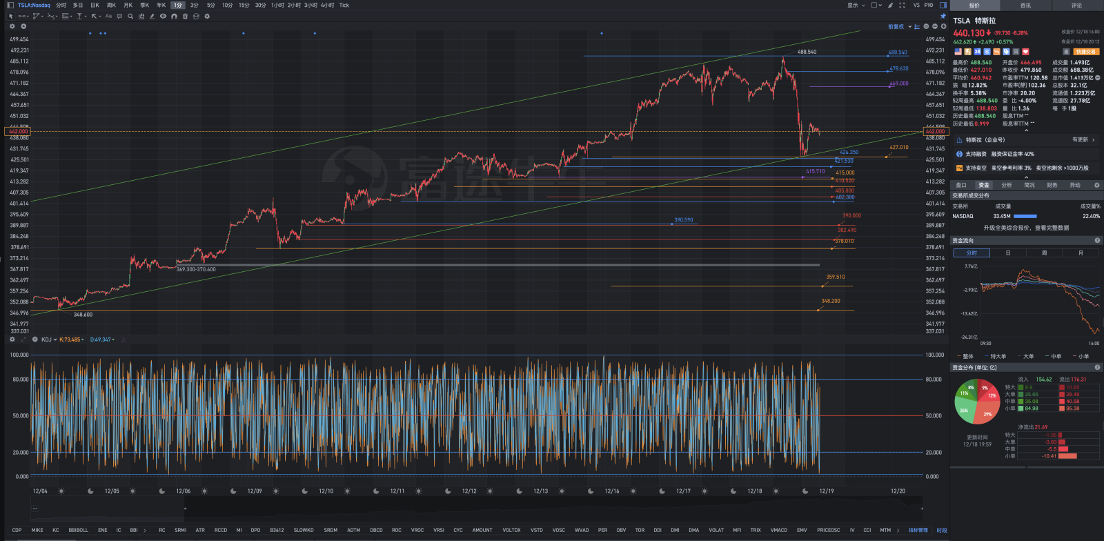Open the 显示 display dropdown
Image resolution: width=1104 pixels, height=541 pixels.
click(856, 5)
